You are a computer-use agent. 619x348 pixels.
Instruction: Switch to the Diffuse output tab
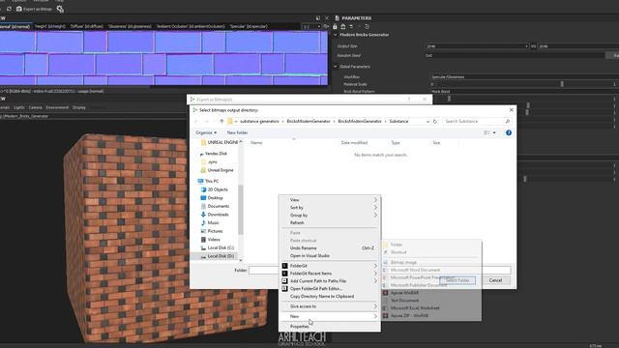pos(87,26)
